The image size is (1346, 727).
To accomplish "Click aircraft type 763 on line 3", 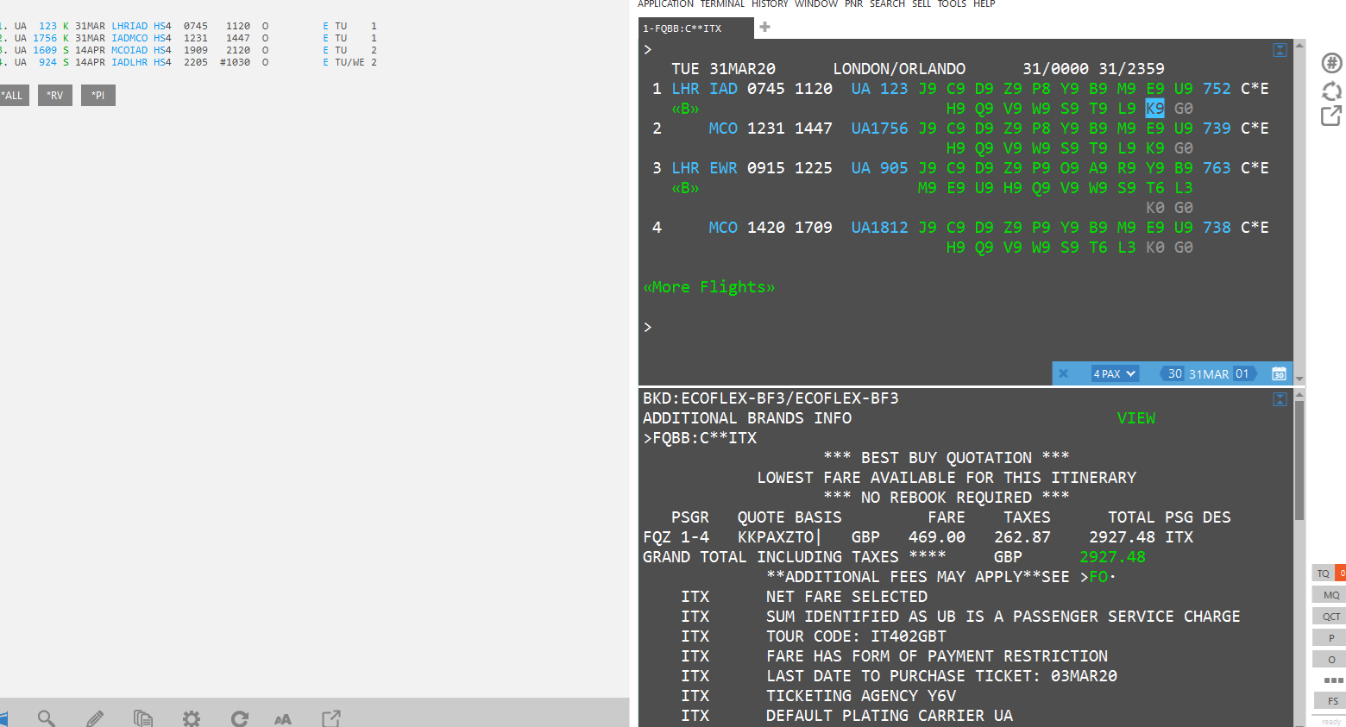I will (x=1217, y=168).
